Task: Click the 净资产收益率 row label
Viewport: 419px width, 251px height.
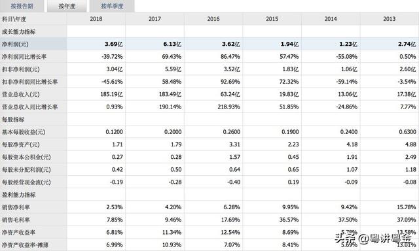Action: pyautogui.click(x=18, y=232)
